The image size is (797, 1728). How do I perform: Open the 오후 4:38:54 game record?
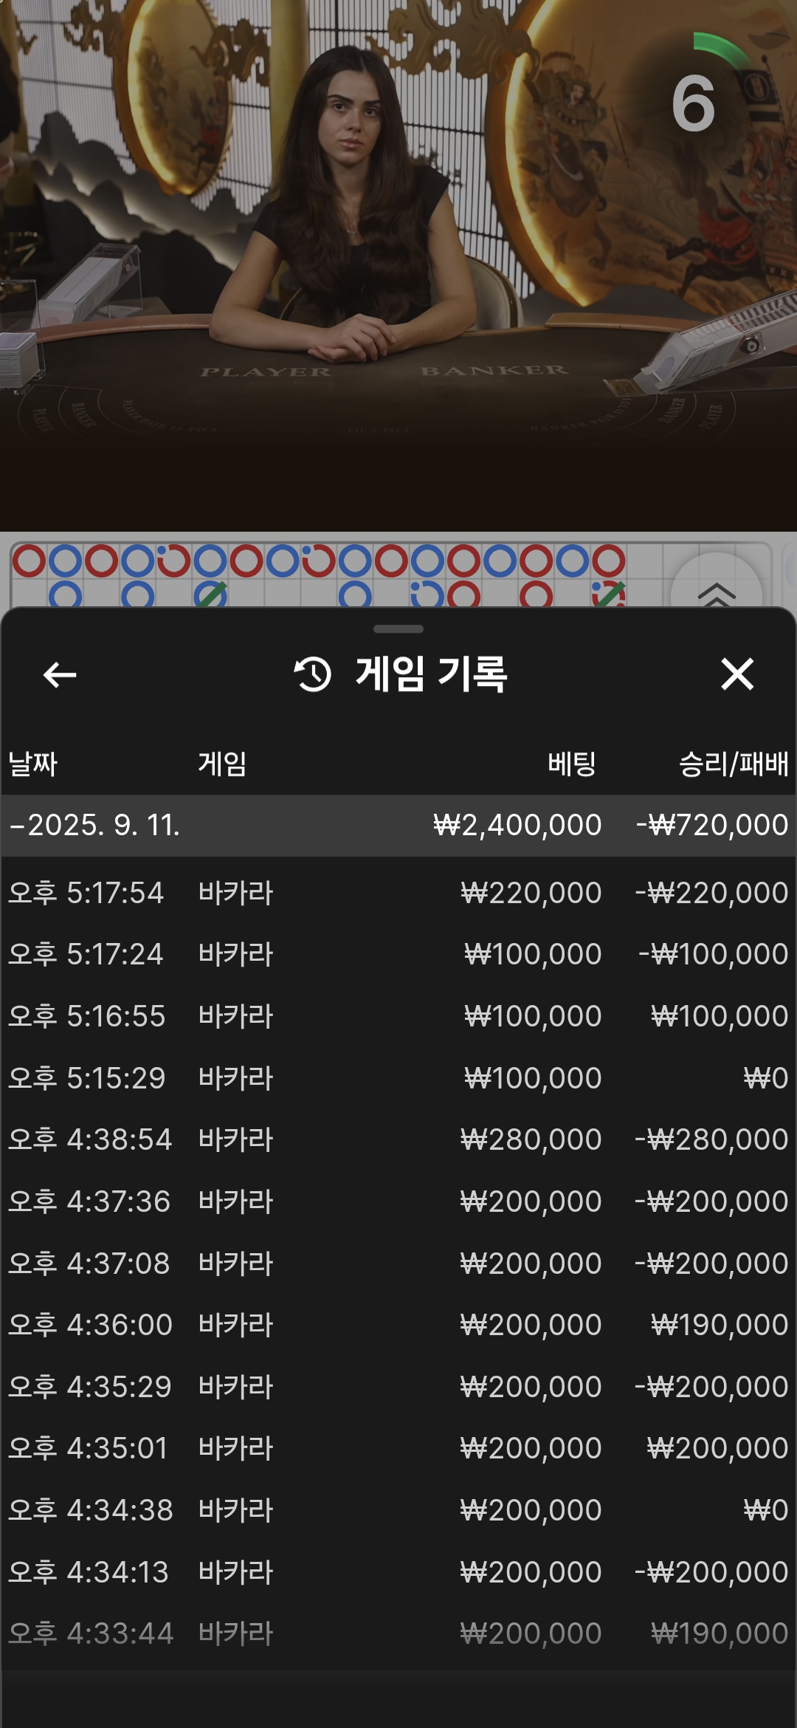click(398, 1139)
